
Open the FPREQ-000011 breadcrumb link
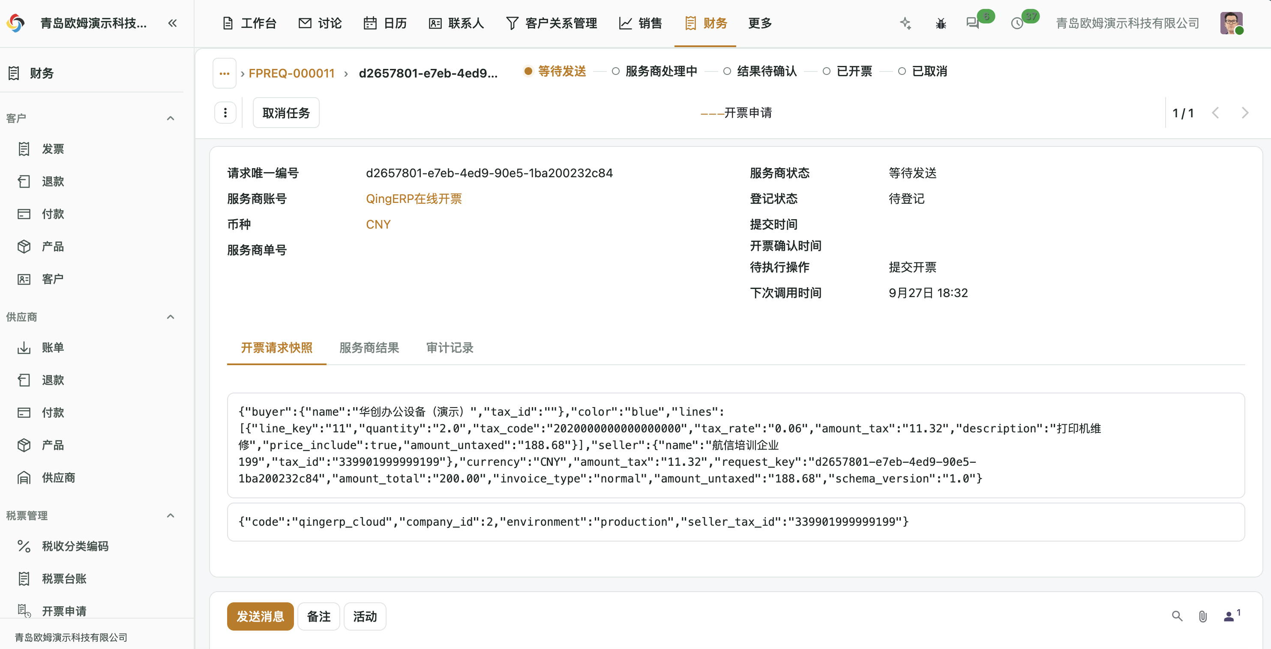pos(291,73)
